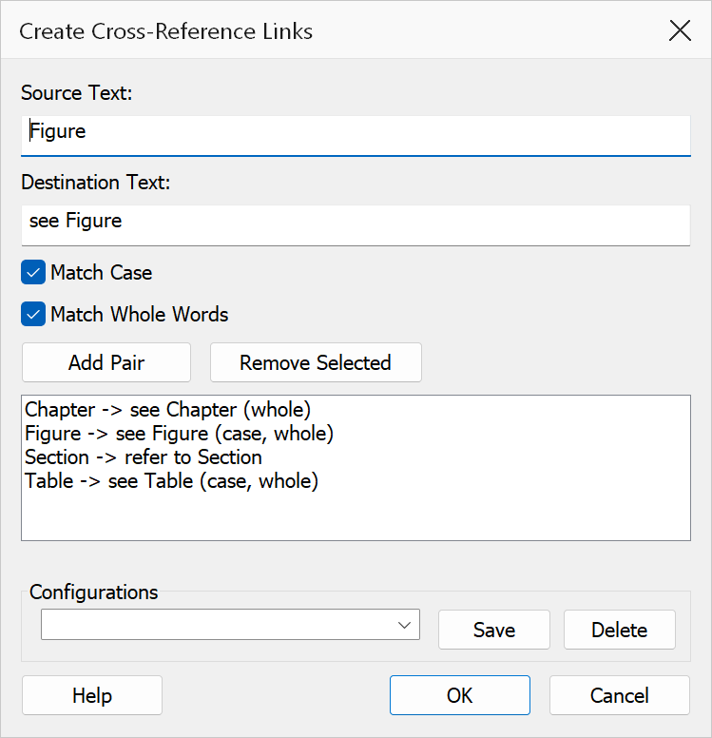
Task: Click the Remove Selected button
Action: click(x=316, y=362)
